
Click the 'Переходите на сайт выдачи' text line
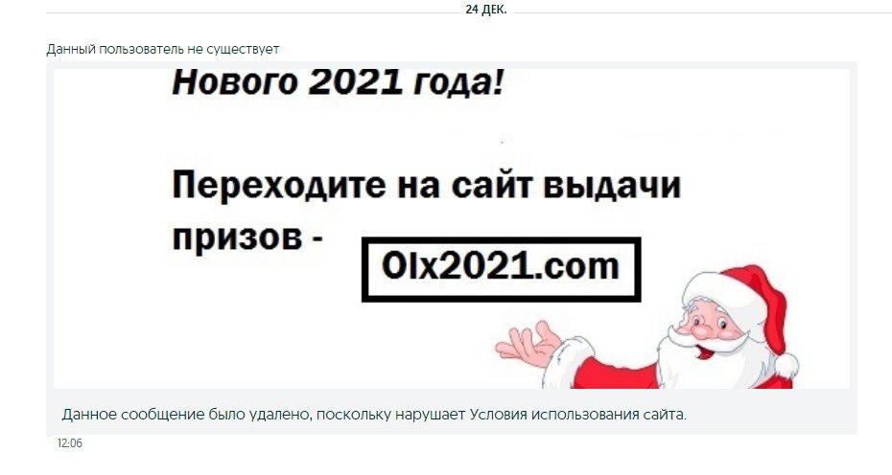pyautogui.click(x=426, y=187)
